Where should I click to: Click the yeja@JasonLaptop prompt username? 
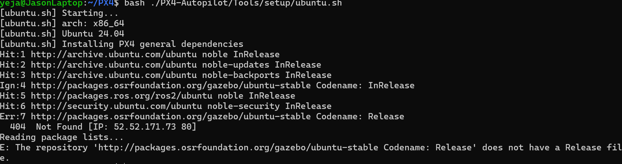[41, 3]
